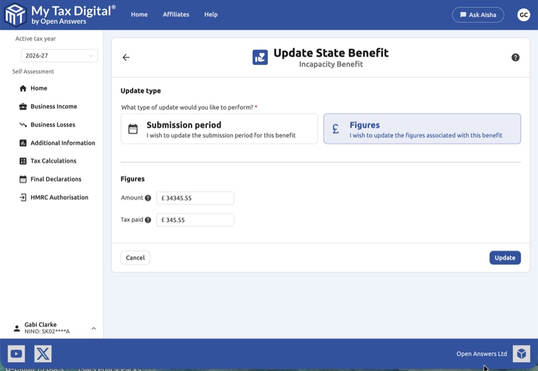Click the back arrow icon
The width and height of the screenshot is (538, 371).
click(126, 57)
